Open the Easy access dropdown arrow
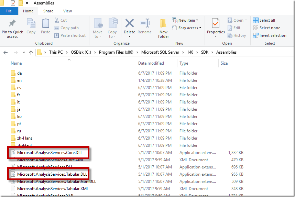295x197 pixels. (200, 28)
